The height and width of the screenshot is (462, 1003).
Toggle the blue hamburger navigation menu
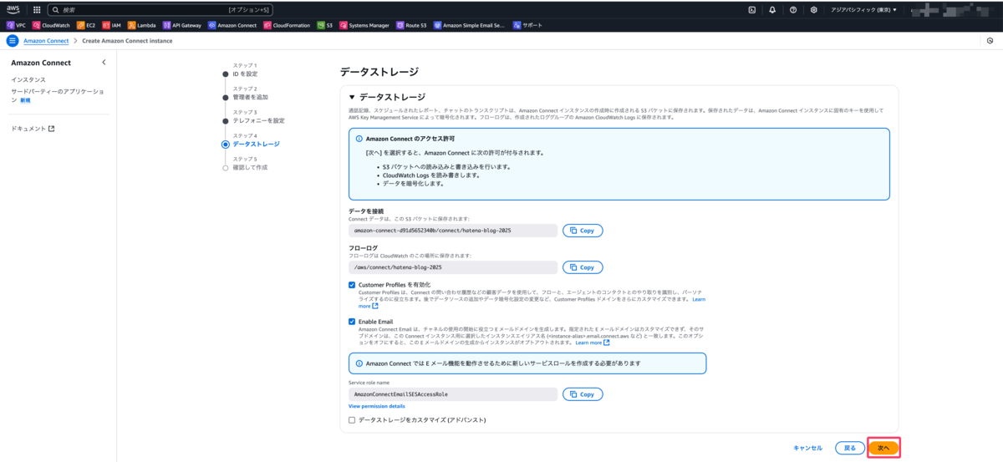(13, 40)
